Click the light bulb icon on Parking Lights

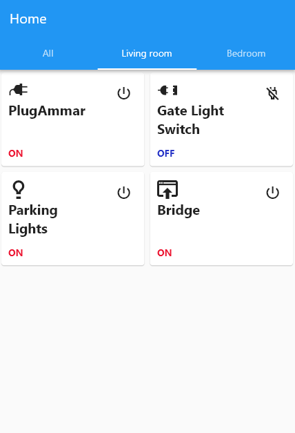[19, 189]
